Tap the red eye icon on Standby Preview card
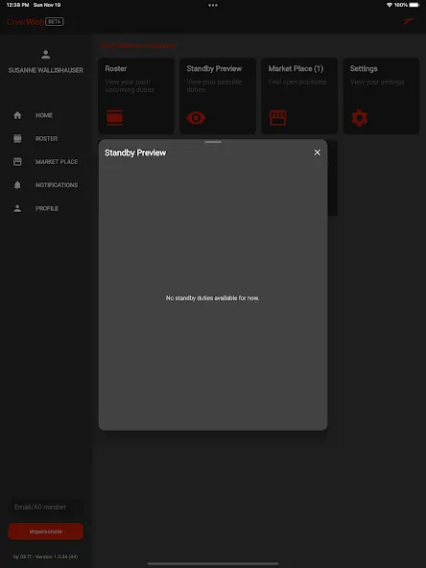426x568 pixels. pos(196,118)
